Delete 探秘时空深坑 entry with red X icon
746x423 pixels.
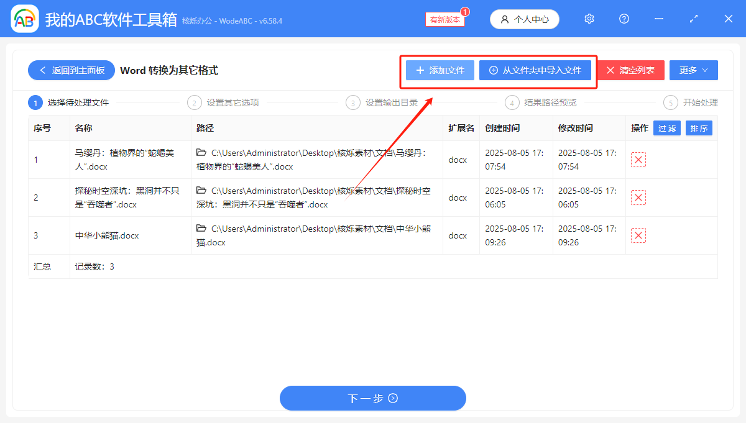coord(638,197)
